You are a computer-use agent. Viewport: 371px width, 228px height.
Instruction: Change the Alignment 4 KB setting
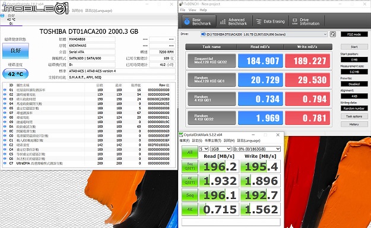[x=354, y=96]
